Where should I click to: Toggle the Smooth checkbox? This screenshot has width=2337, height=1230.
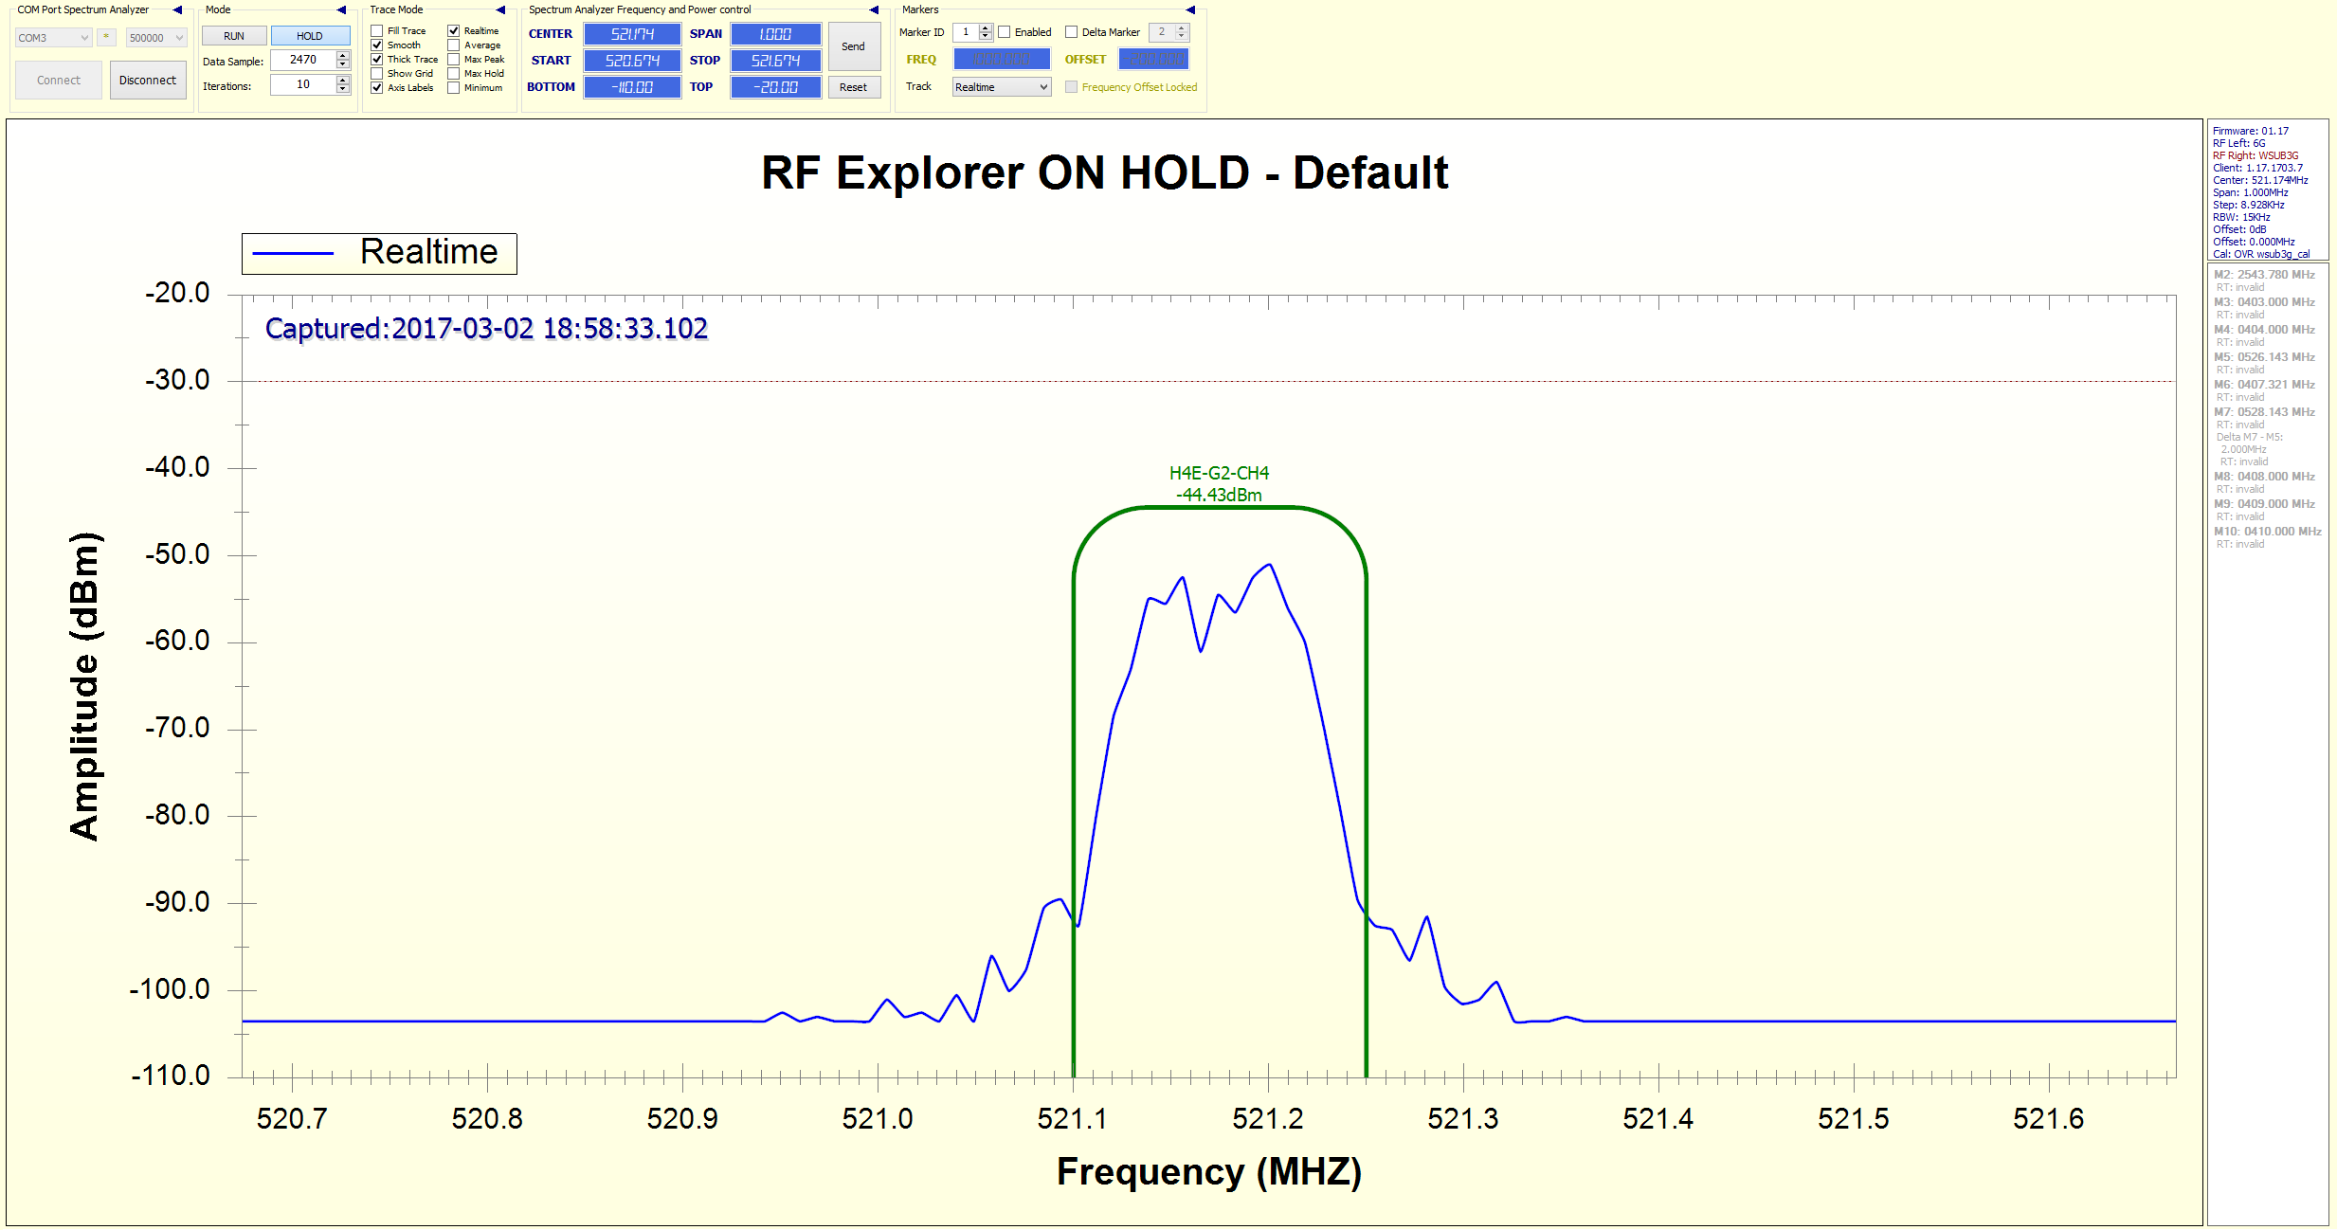click(x=377, y=45)
